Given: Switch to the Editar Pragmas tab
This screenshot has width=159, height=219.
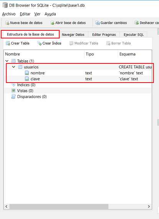Looking at the screenshot, I should [104, 35].
